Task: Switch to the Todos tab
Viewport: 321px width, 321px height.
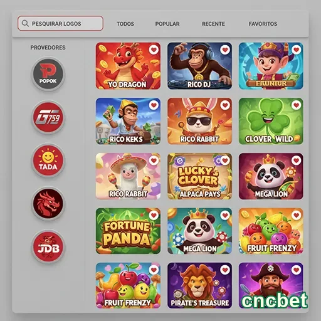Action: tap(125, 24)
